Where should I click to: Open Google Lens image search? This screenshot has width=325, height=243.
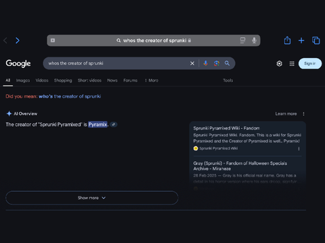(x=217, y=63)
